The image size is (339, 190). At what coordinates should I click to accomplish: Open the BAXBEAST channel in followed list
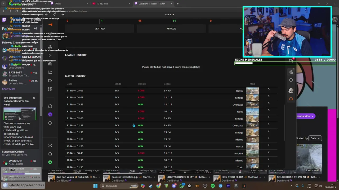tap(20, 74)
